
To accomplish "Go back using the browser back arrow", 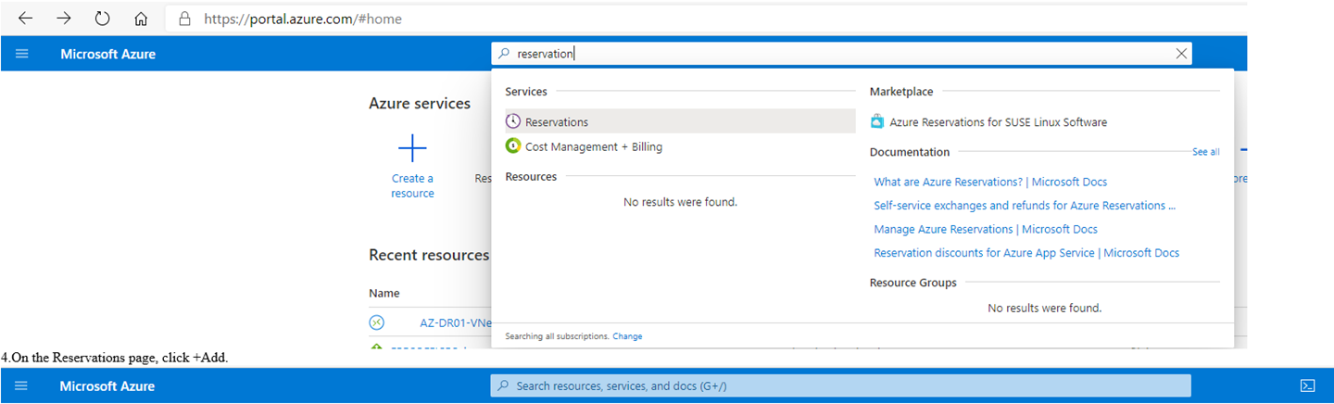I will (x=25, y=19).
